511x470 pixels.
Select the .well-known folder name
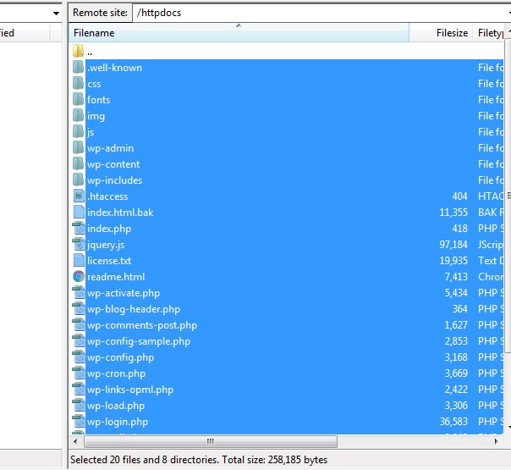[115, 68]
